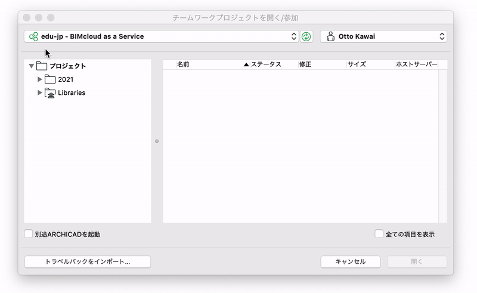Click the green refresh server icon
477x293 pixels.
306,36
